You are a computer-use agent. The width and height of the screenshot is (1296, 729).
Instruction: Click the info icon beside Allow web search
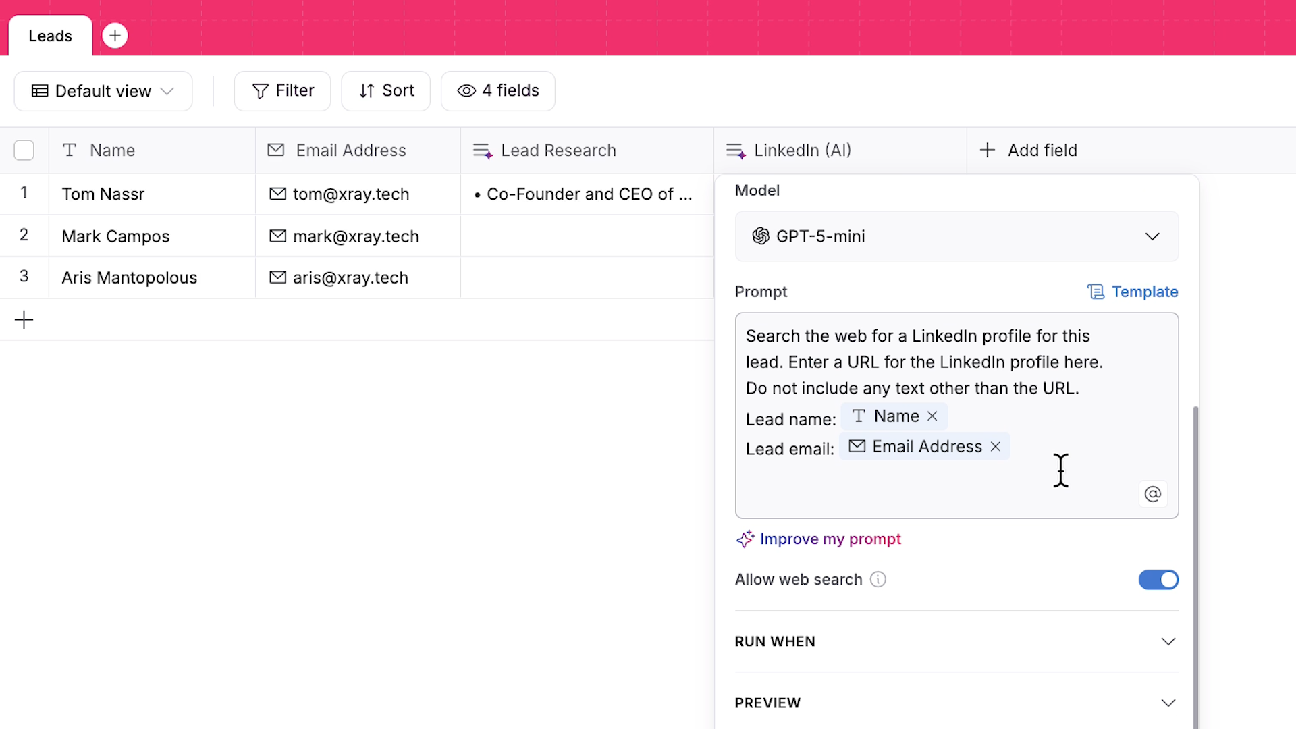click(x=878, y=580)
